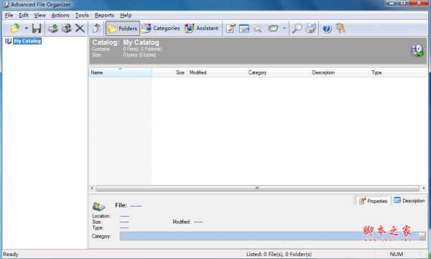Click the Properties checklist toolbar icon
Image resolution: width=431 pixels, height=259 pixels.
[231, 28]
